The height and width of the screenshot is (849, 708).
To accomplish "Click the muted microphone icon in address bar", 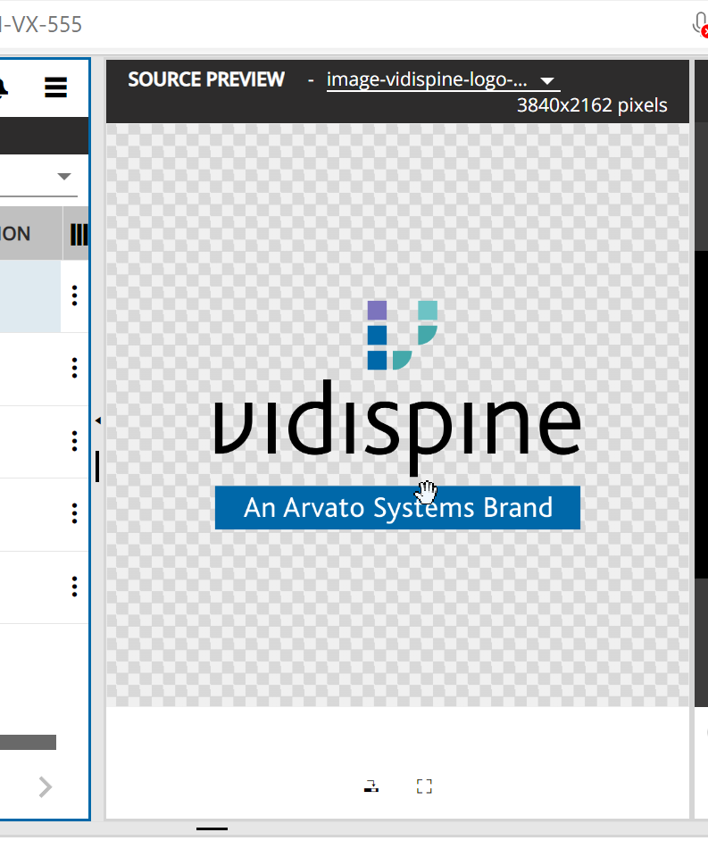I will pyautogui.click(x=700, y=24).
